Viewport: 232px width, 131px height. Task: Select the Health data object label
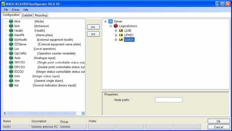tap(19, 31)
